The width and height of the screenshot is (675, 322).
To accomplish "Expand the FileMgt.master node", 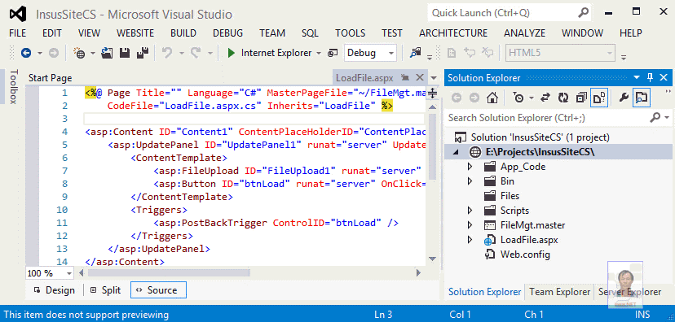I will [470, 225].
